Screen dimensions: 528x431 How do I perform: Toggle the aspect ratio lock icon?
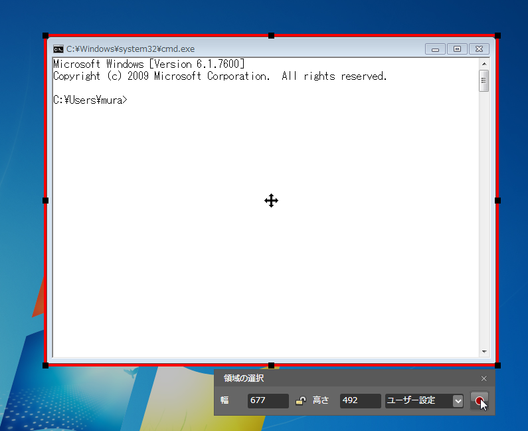[301, 400]
